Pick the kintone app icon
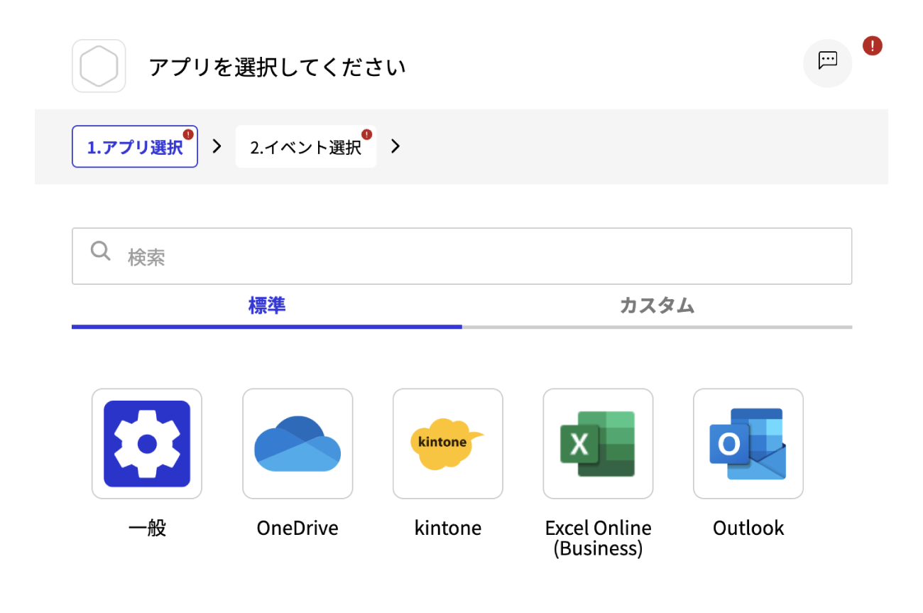 (448, 444)
